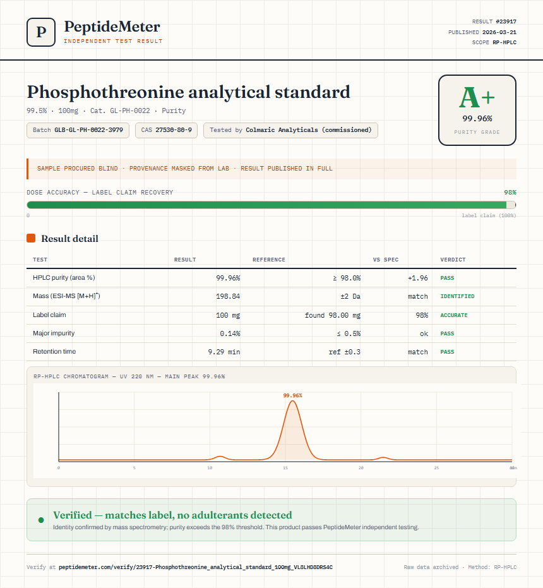This screenshot has width=543, height=588.
Task: Click the PeptideMeter brand name
Action: click(x=112, y=27)
